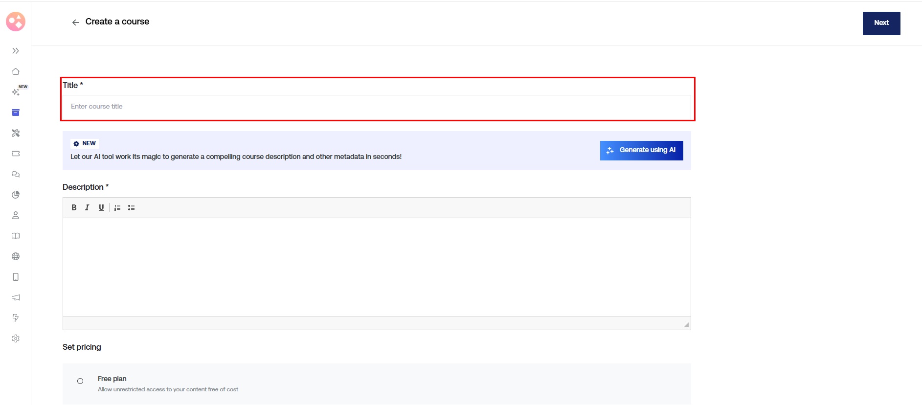Screen dimensions: 922x405
Task: Toggle bold formatting in description editor
Action: (x=74, y=207)
